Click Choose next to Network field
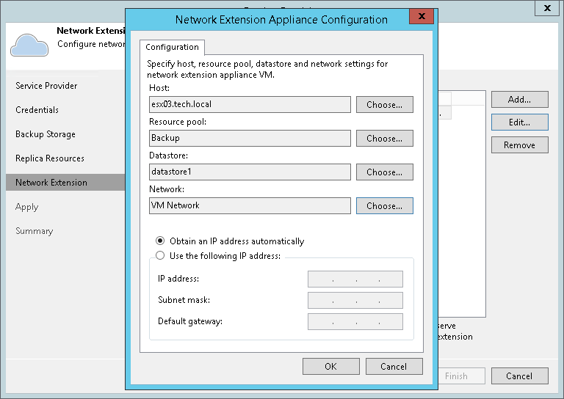The width and height of the screenshot is (564, 399). click(384, 206)
